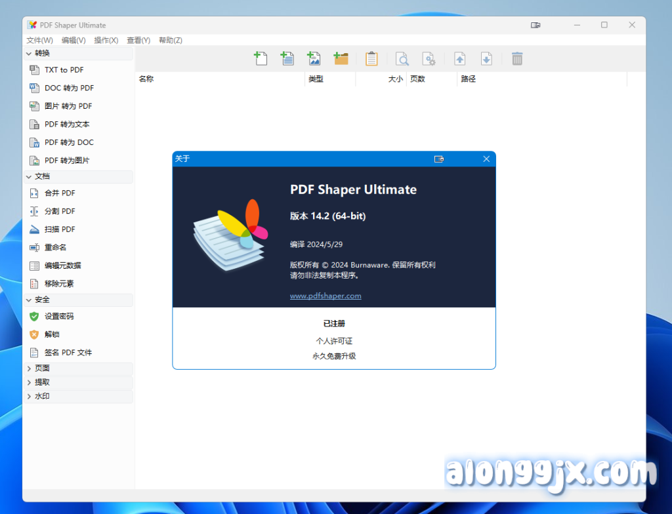
Task: Click the add folder toolbar icon
Action: [341, 59]
